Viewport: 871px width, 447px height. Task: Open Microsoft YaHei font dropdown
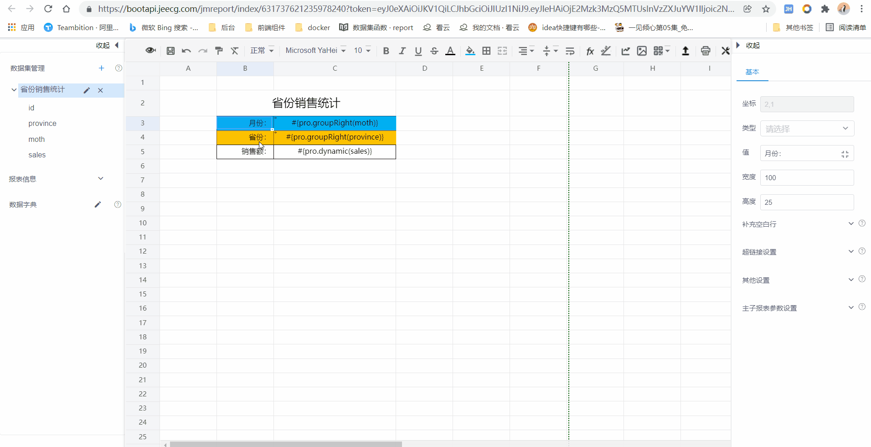click(x=315, y=50)
